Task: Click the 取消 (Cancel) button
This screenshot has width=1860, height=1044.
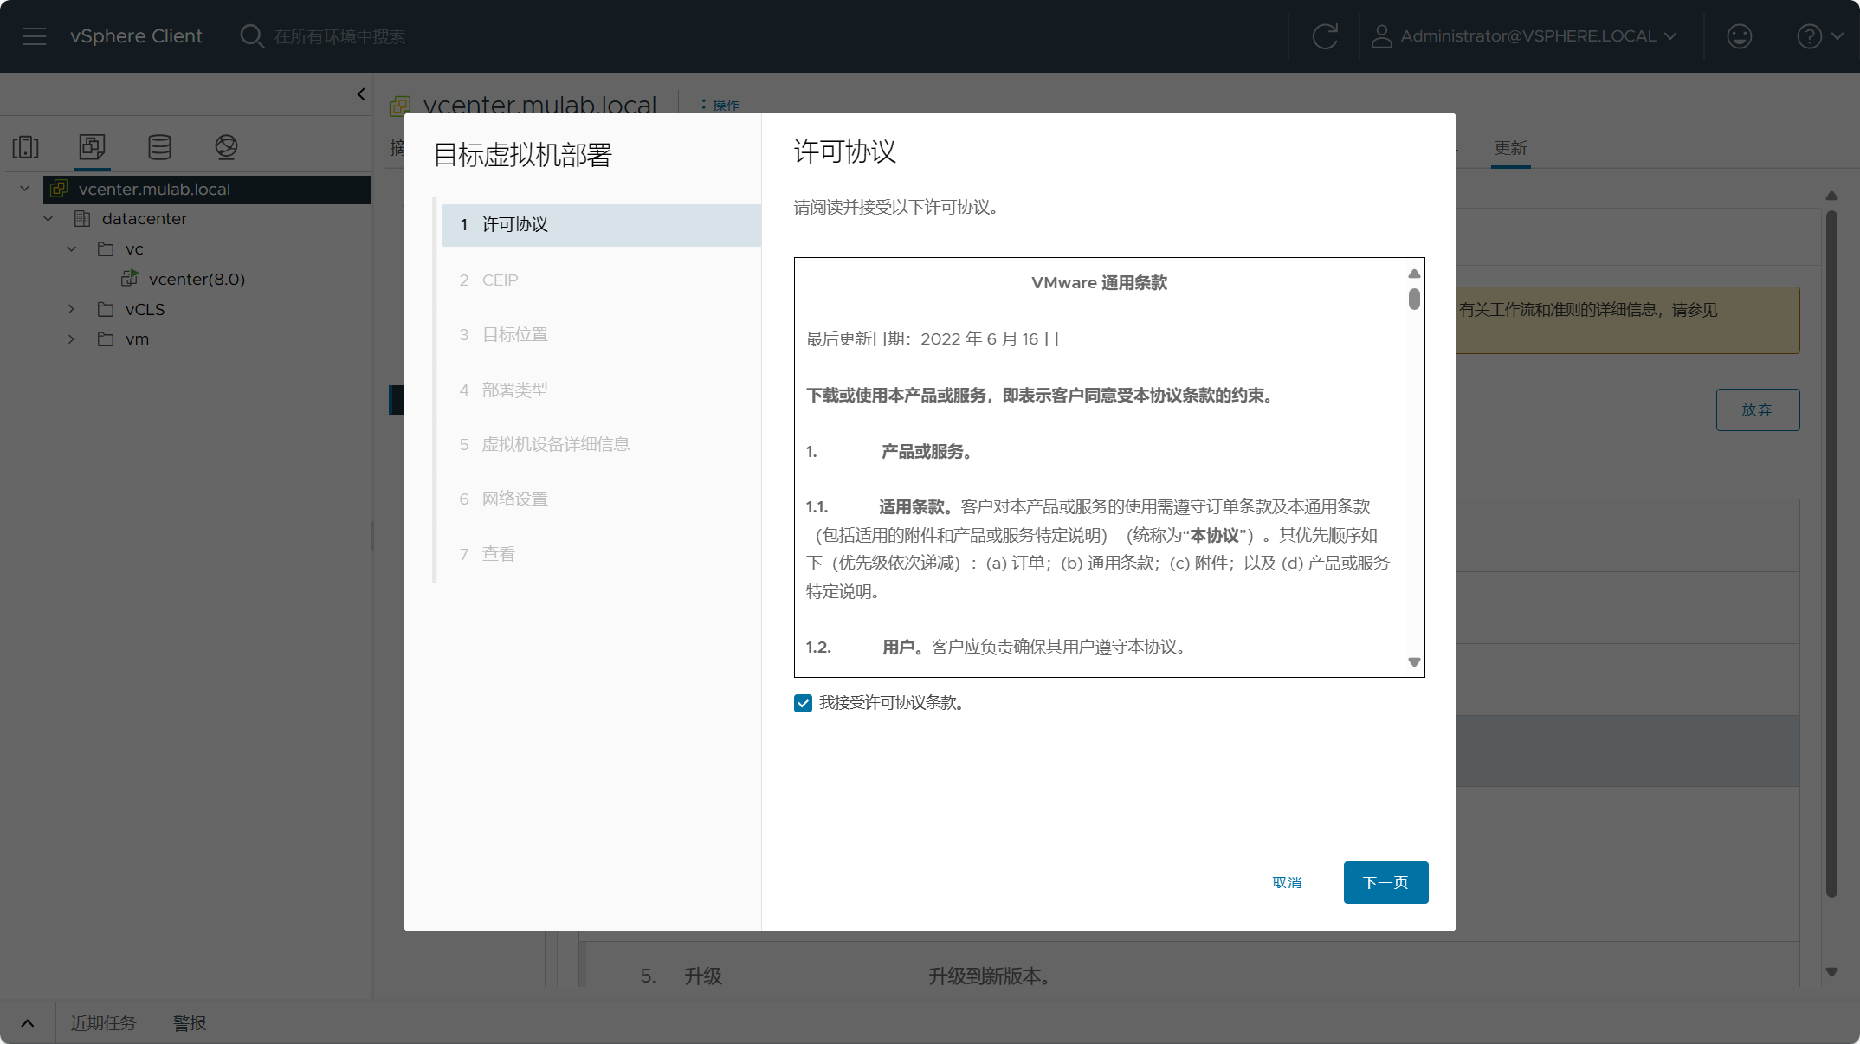Action: (x=1287, y=883)
